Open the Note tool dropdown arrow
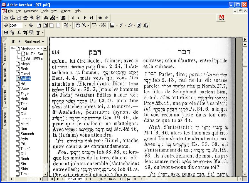Screen dimensions: 249x183 [x=117, y=25]
